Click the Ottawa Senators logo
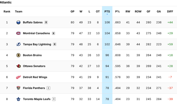 coord(18,66)
